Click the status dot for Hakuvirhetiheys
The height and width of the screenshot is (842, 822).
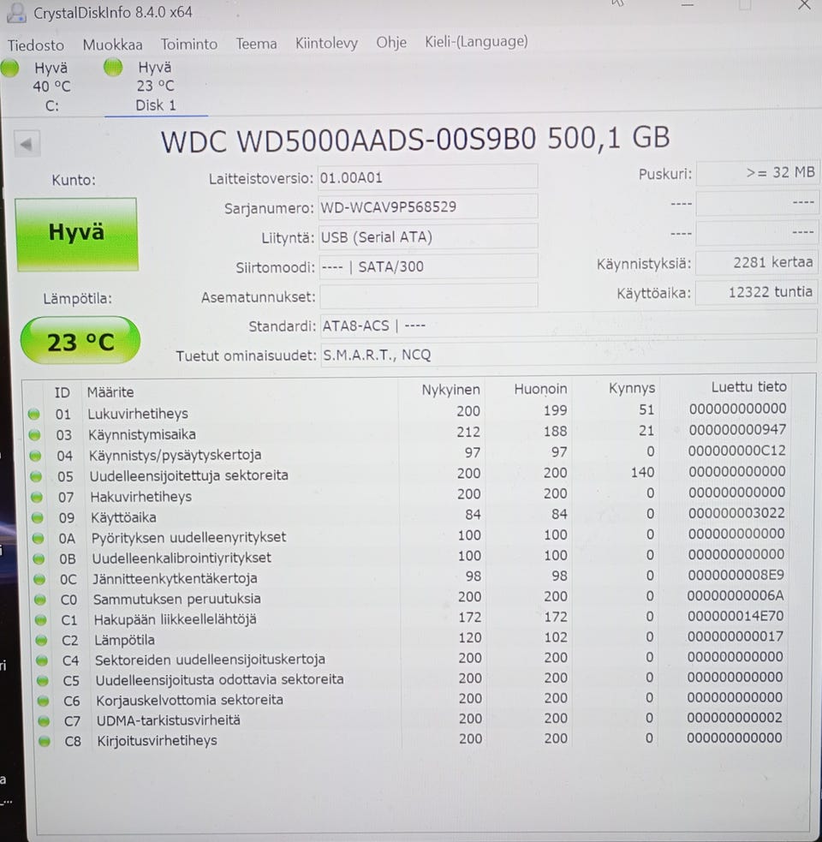point(37,498)
